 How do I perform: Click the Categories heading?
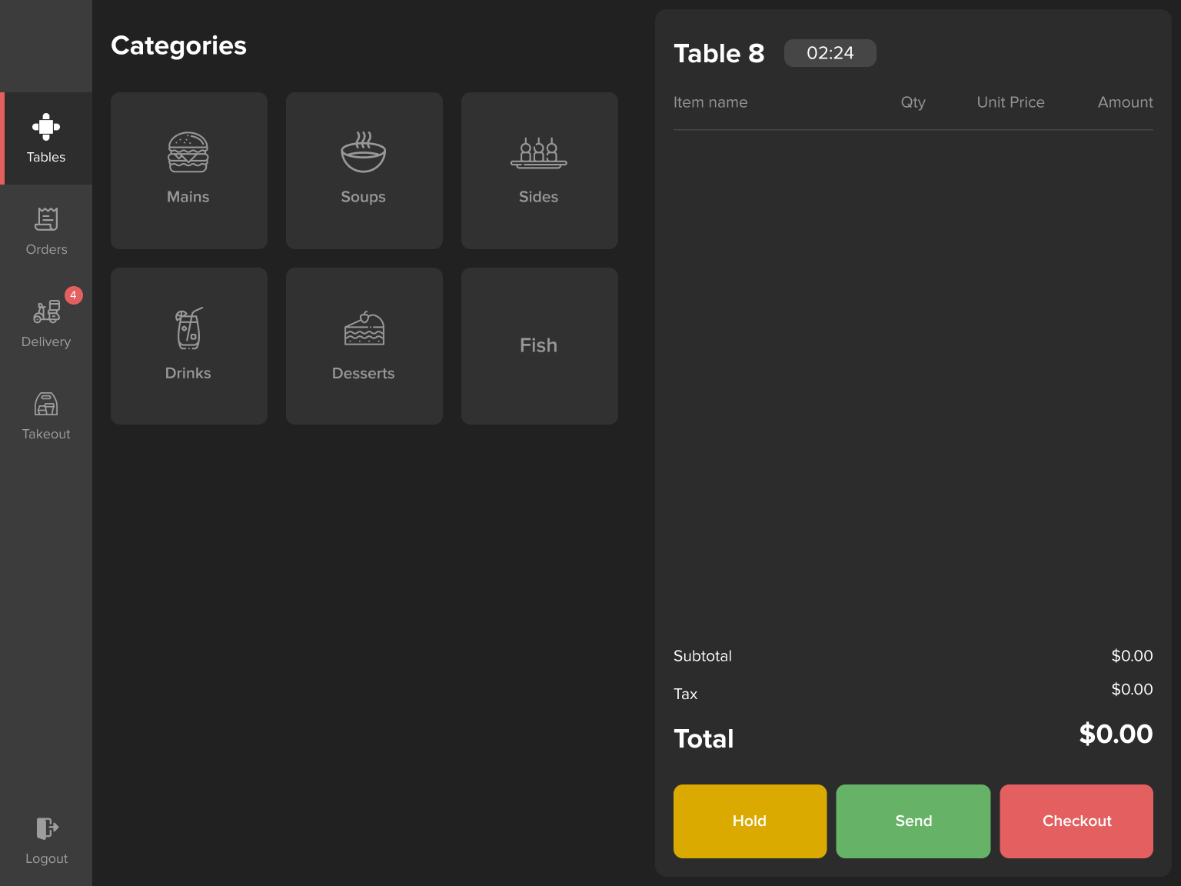[178, 46]
